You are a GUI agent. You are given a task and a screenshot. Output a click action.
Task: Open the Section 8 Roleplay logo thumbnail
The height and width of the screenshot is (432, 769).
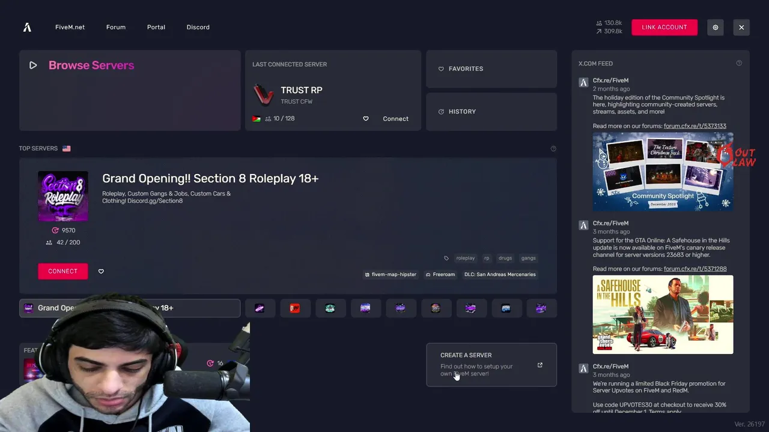pyautogui.click(x=63, y=196)
